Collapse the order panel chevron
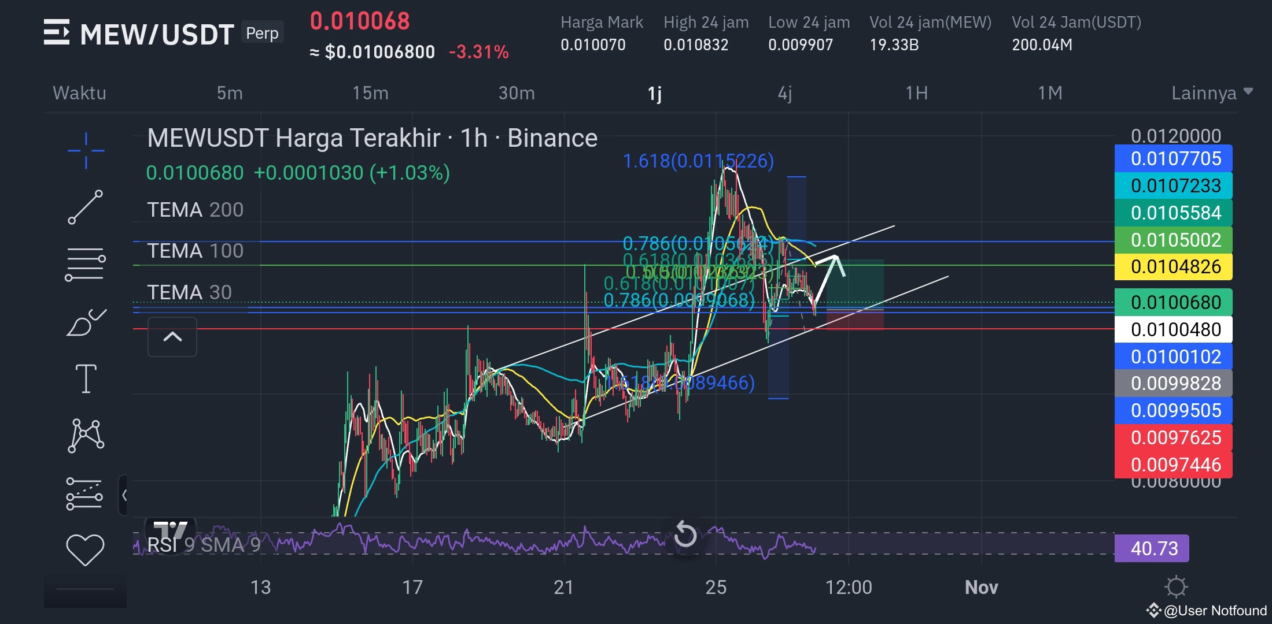The image size is (1272, 624). pos(172,337)
